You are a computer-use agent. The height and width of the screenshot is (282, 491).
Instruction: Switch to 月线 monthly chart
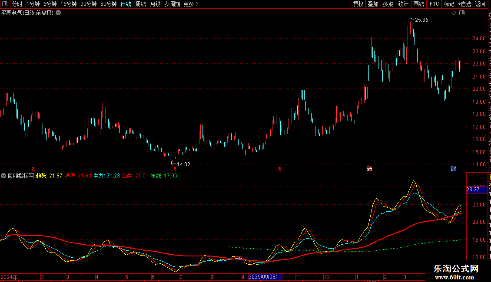click(155, 4)
